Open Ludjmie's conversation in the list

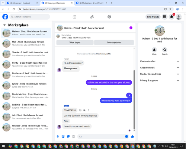point(26,106)
